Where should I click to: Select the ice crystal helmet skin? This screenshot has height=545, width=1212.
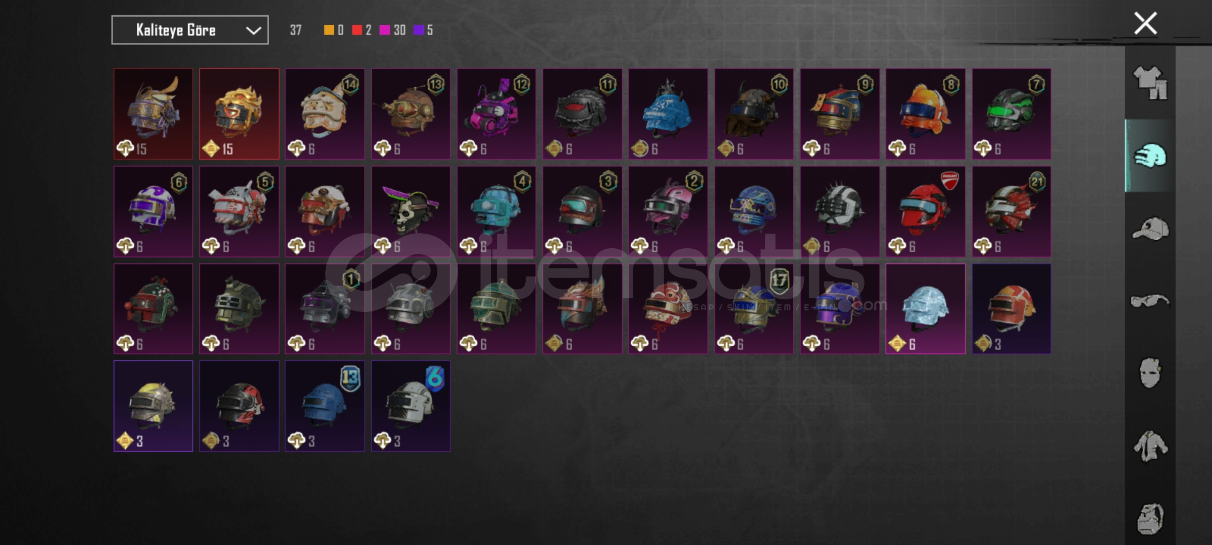[925, 309]
